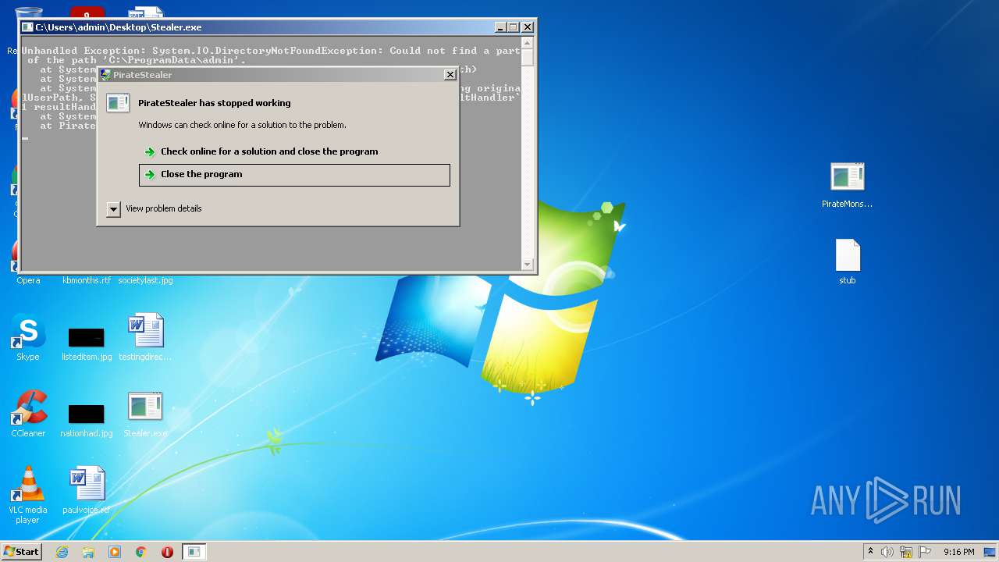The height and width of the screenshot is (562, 999).
Task: Select VLC media player shortcut
Action: coord(28,495)
